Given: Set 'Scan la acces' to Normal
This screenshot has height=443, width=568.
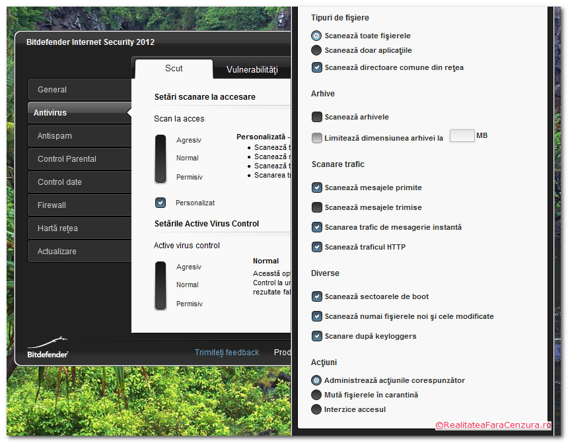Looking at the screenshot, I should (x=188, y=158).
